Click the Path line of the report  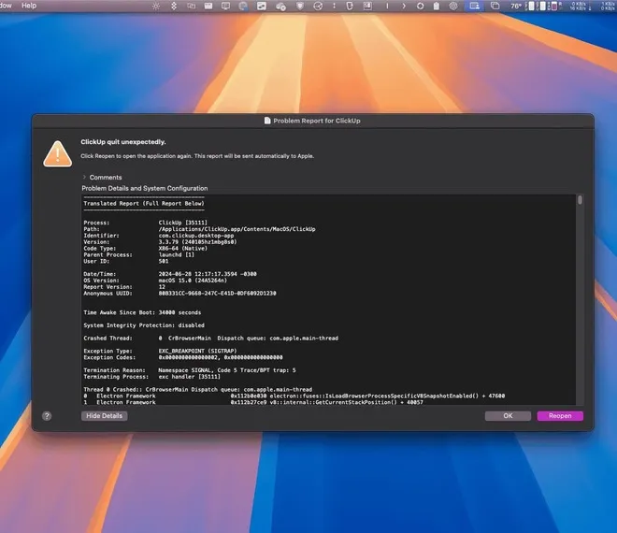point(199,229)
